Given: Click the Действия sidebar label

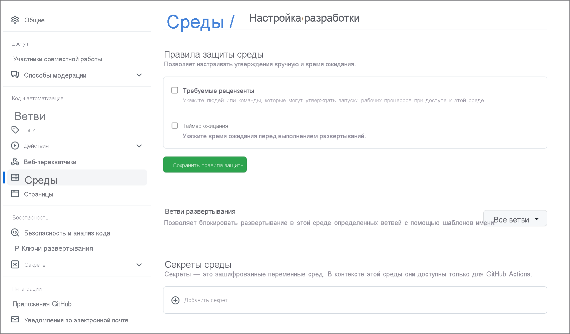Looking at the screenshot, I should click(x=36, y=146).
